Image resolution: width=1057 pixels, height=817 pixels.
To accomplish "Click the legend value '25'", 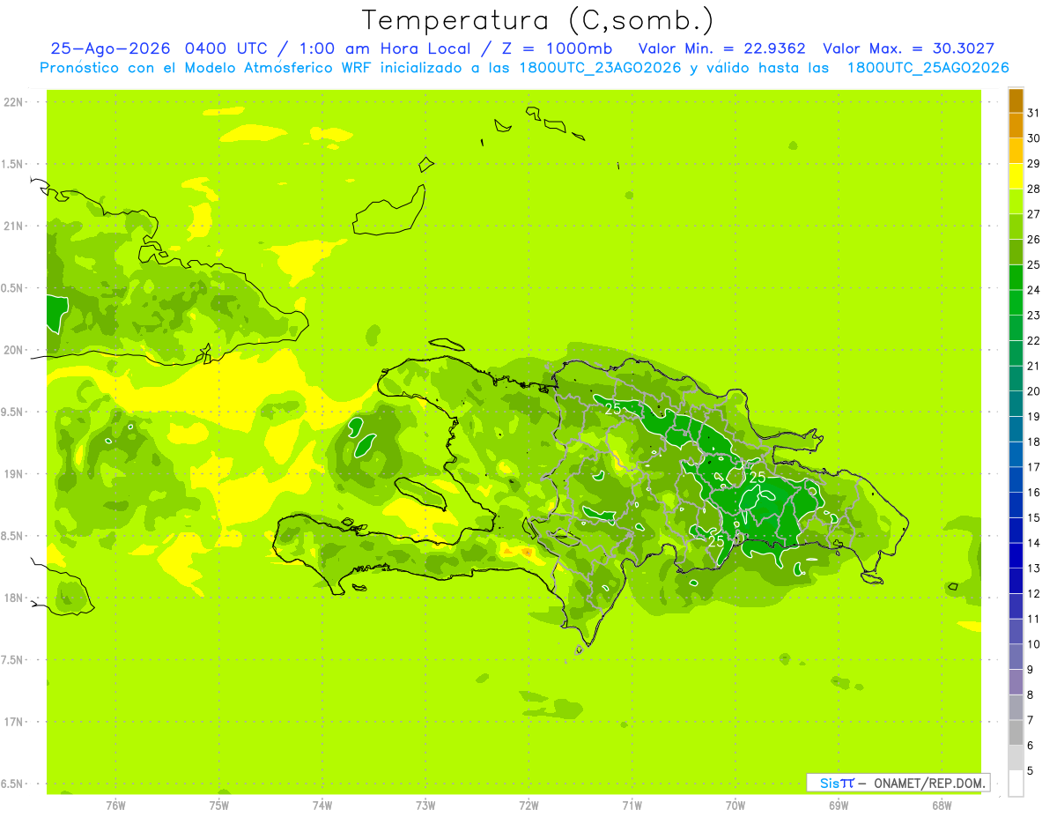I will (x=1034, y=264).
